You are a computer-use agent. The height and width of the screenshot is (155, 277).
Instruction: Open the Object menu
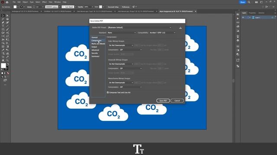click(x=25, y=2)
